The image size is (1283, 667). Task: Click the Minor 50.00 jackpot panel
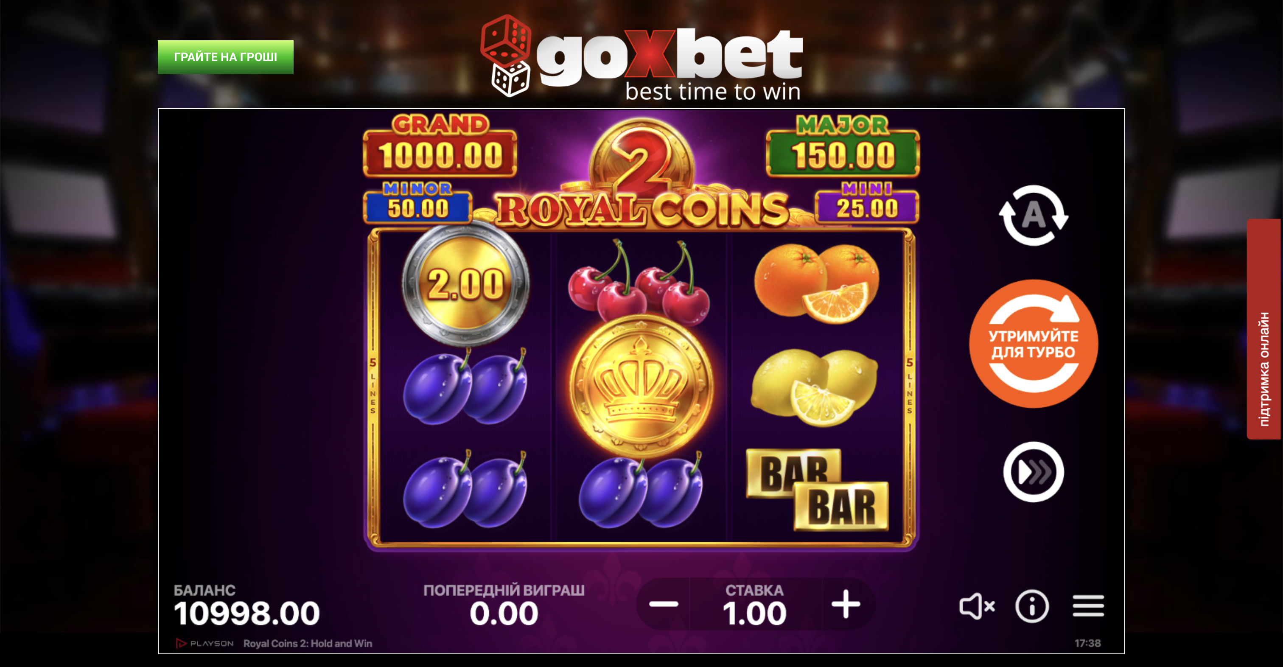point(418,202)
